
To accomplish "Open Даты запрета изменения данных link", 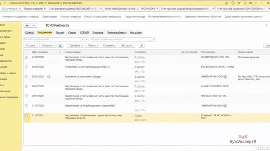I will [243, 17].
